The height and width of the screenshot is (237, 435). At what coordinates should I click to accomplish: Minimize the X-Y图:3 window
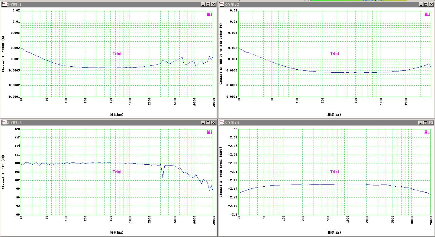click(x=203, y=122)
